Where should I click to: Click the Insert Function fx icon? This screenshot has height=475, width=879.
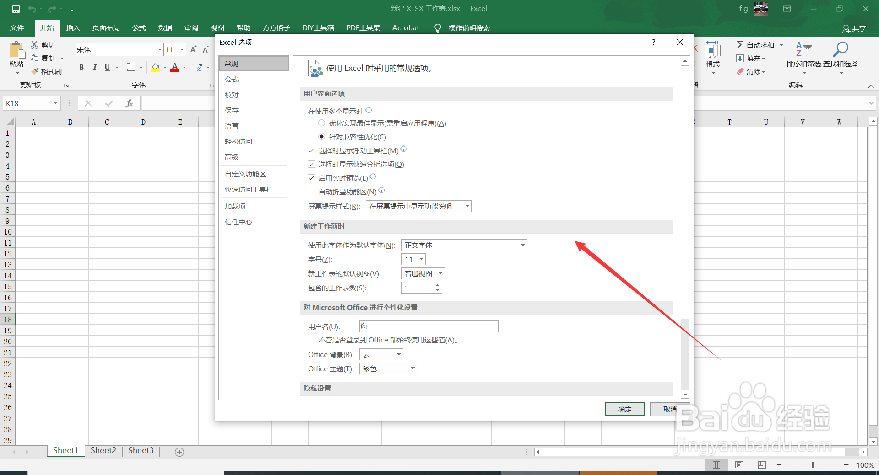pos(129,103)
